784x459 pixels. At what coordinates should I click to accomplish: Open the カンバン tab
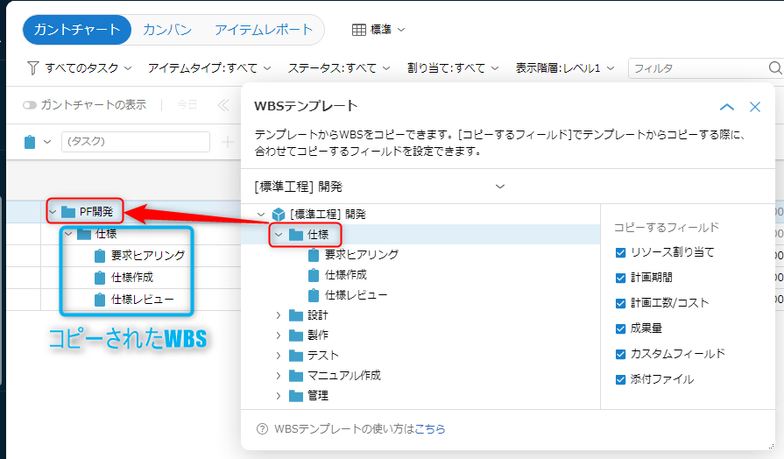(x=167, y=30)
